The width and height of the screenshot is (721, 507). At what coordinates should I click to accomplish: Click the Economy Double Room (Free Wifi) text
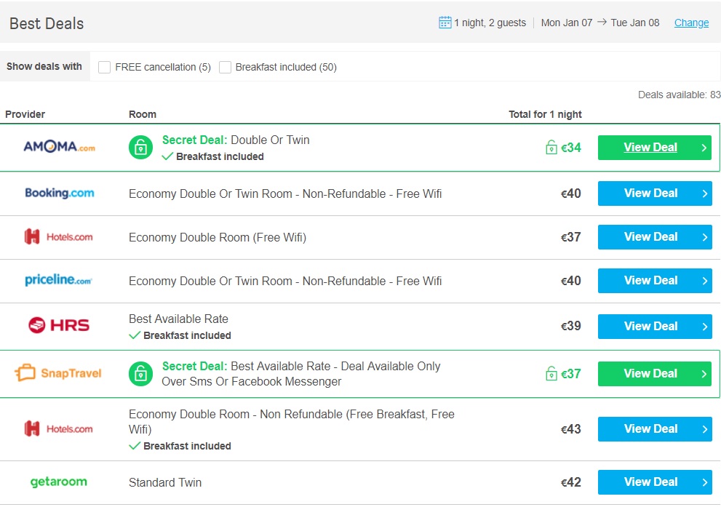coord(218,237)
